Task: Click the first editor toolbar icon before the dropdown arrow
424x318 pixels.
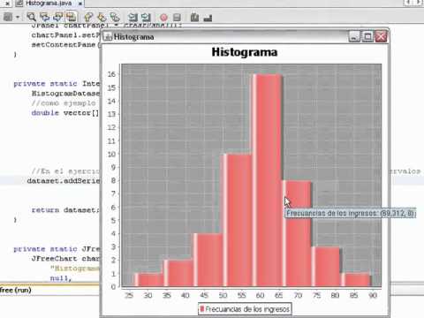Action: [x=8, y=17]
